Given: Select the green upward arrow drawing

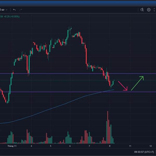Looking at the screenshot, I should click(x=137, y=83).
